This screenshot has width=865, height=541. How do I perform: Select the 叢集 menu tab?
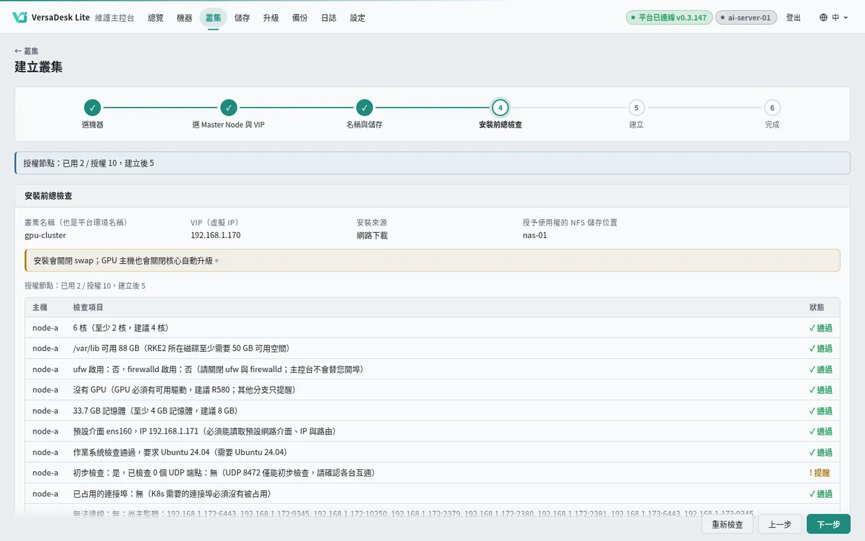click(x=213, y=18)
